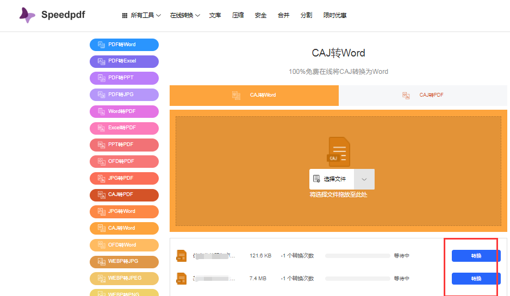Viewport: 510px width, 296px height.
Task: Click 转换 for the 7.4 MB file
Action: pos(476,279)
